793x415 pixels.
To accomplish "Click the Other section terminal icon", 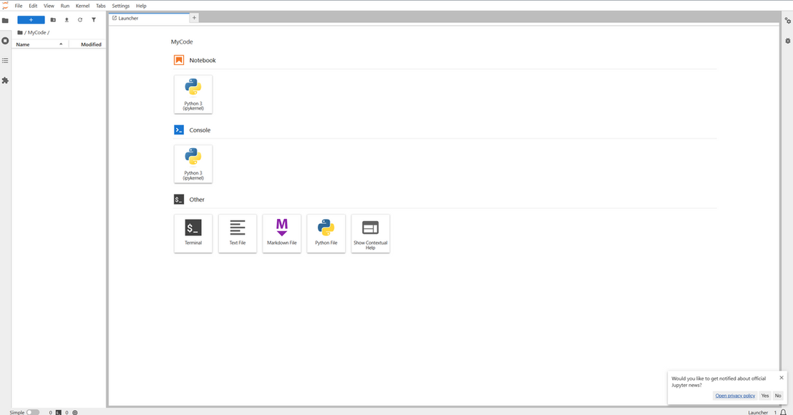I will click(x=179, y=200).
